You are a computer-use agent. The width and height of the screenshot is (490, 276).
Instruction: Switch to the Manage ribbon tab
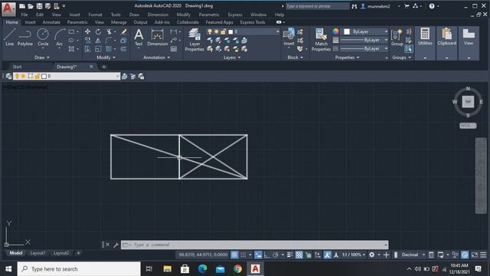click(x=119, y=22)
